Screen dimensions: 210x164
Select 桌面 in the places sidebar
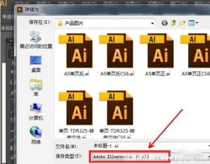tap(36, 64)
